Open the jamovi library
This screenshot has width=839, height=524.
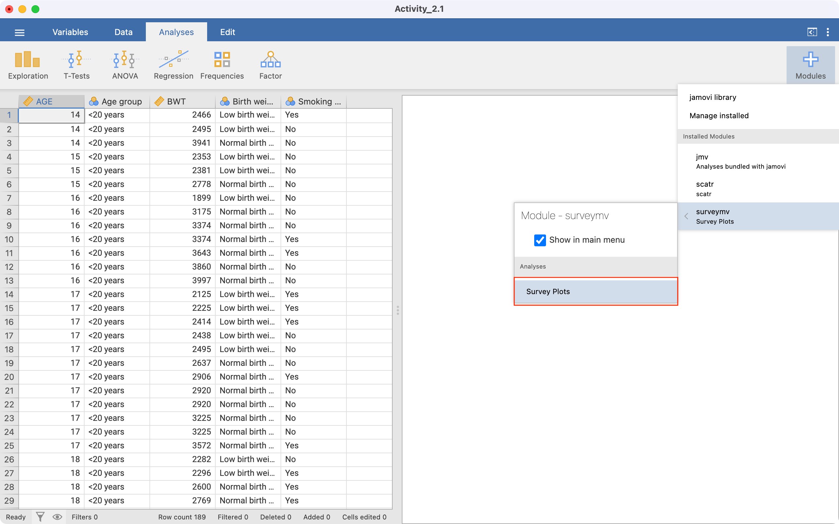tap(712, 97)
